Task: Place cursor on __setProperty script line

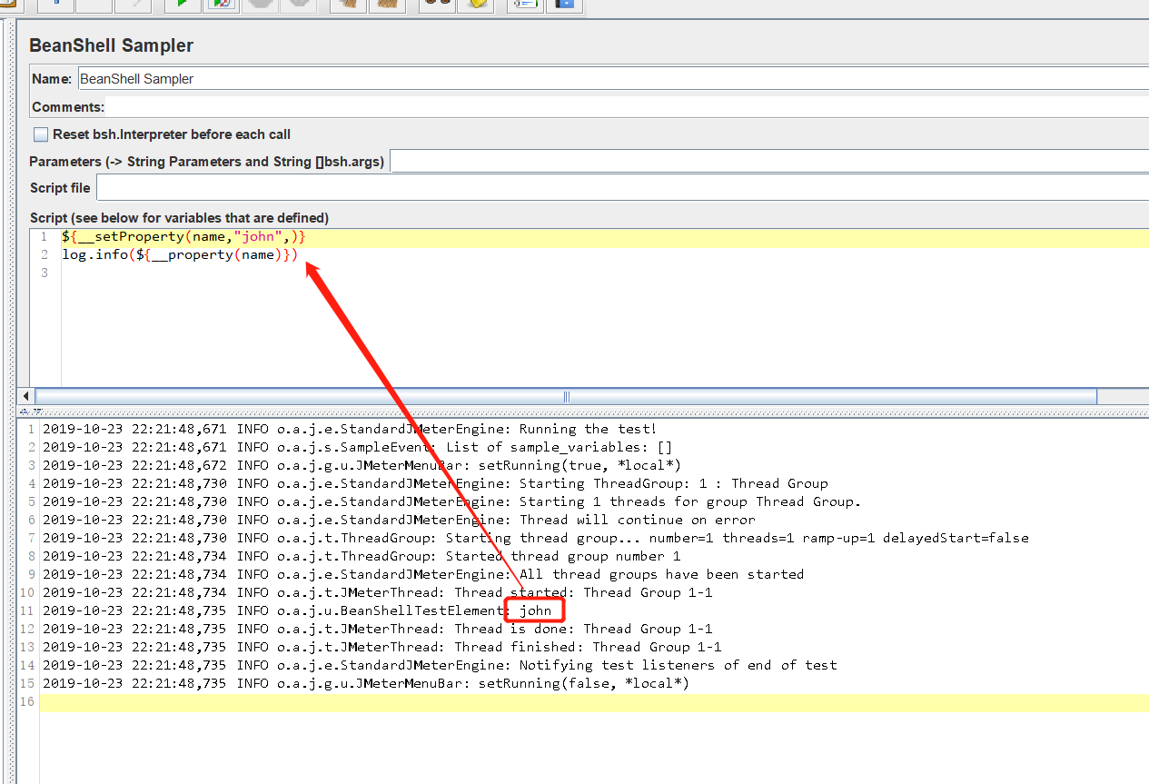Action: [183, 236]
